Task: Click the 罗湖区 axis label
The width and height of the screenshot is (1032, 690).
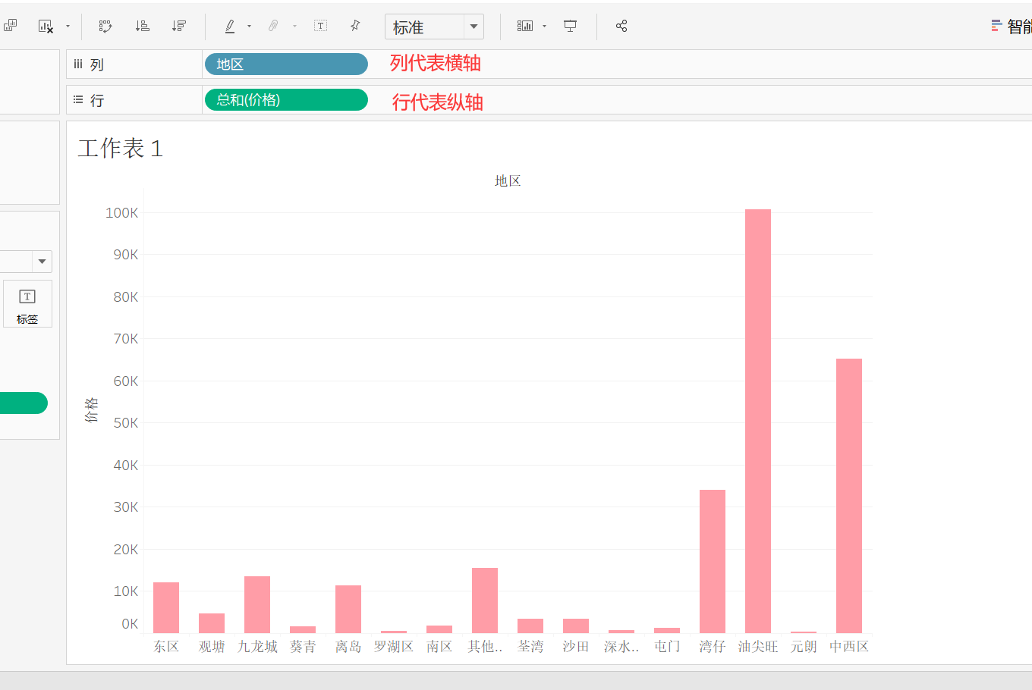Action: (x=394, y=646)
